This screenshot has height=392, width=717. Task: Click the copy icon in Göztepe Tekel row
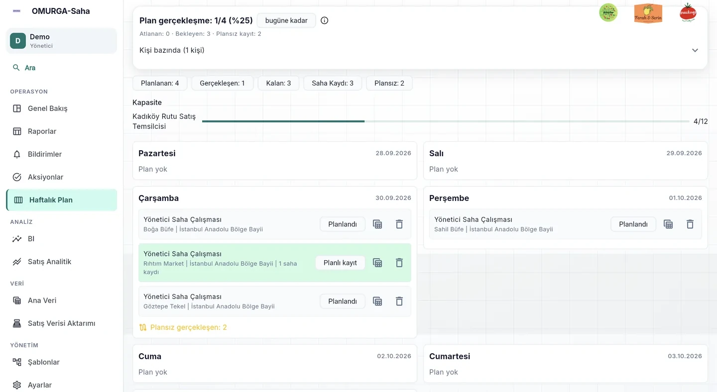click(377, 301)
